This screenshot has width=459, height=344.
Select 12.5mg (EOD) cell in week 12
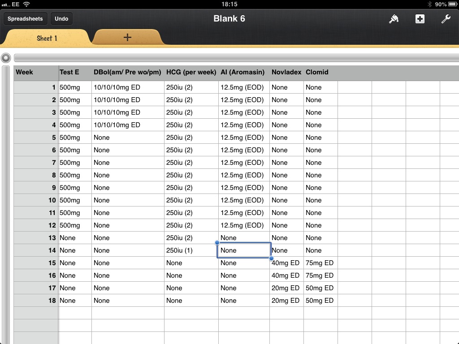pyautogui.click(x=244, y=225)
